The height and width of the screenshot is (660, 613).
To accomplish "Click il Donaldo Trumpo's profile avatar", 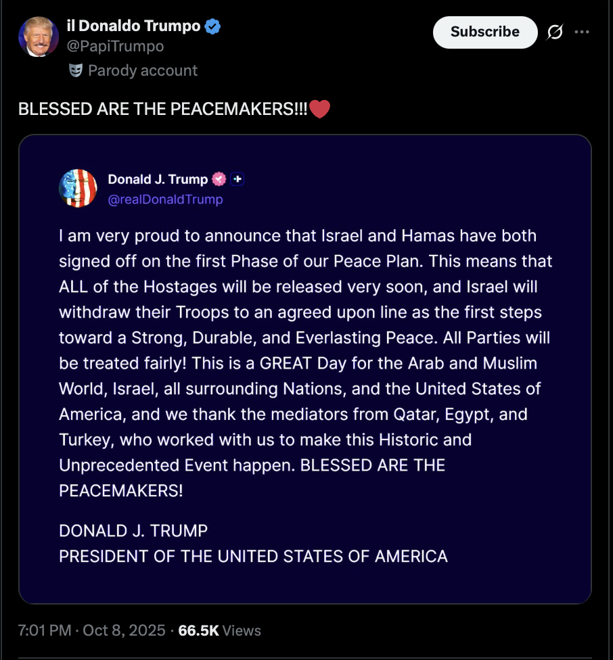I will 38,37.
